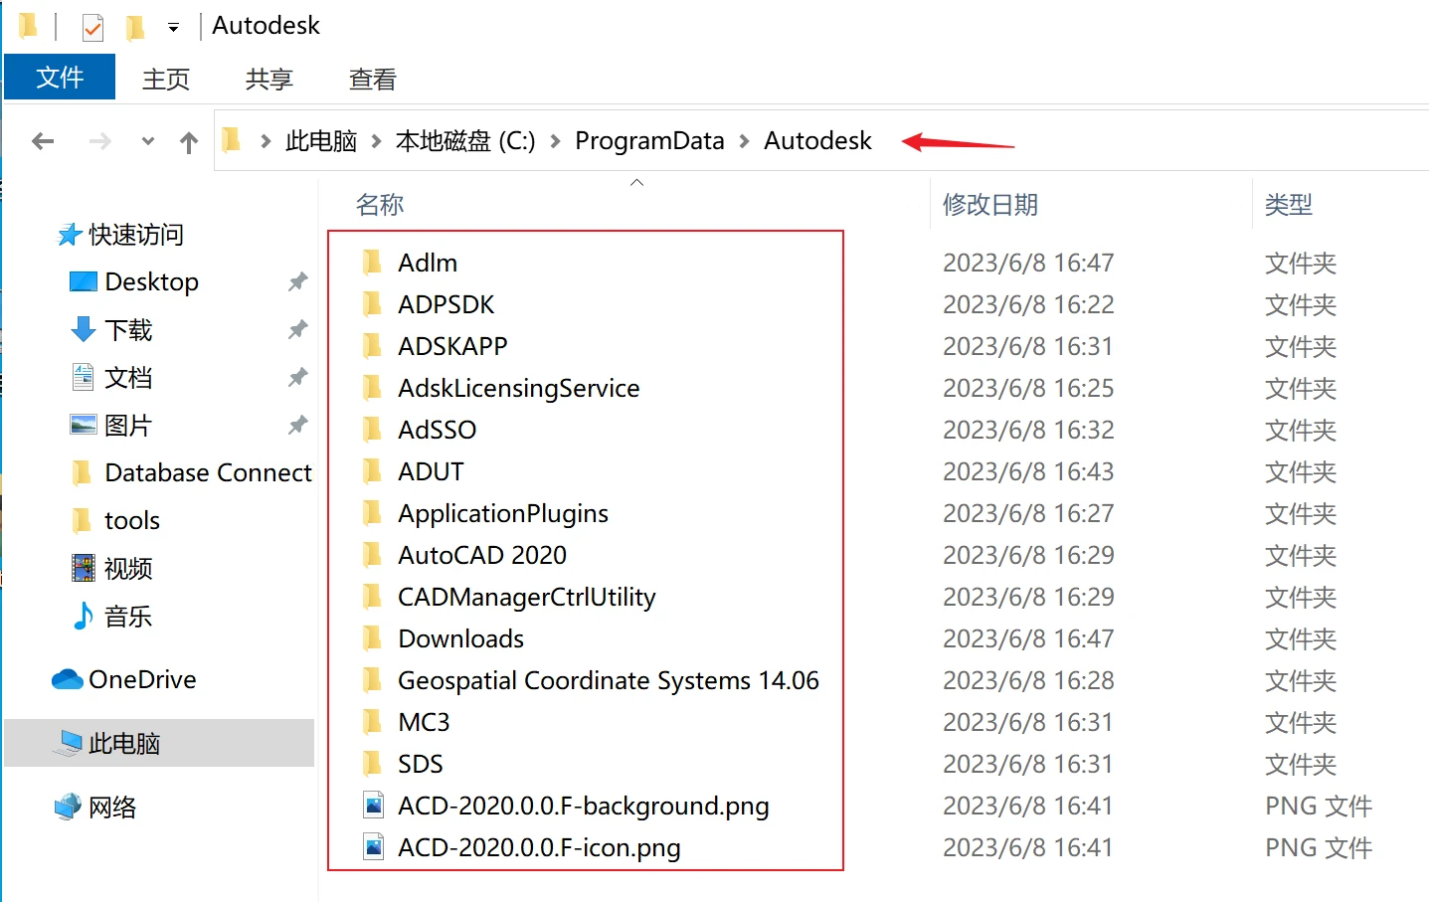Screen dimensions: 1429x902
Task: Click the forward navigation arrow
Action: click(x=99, y=141)
